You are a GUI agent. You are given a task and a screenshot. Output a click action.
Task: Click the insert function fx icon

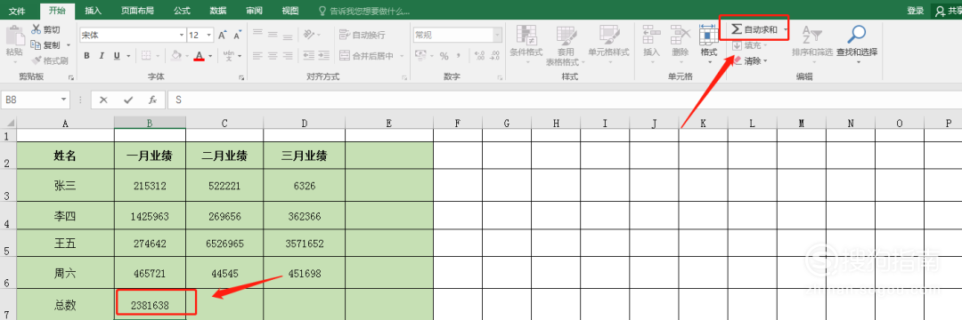(x=153, y=100)
